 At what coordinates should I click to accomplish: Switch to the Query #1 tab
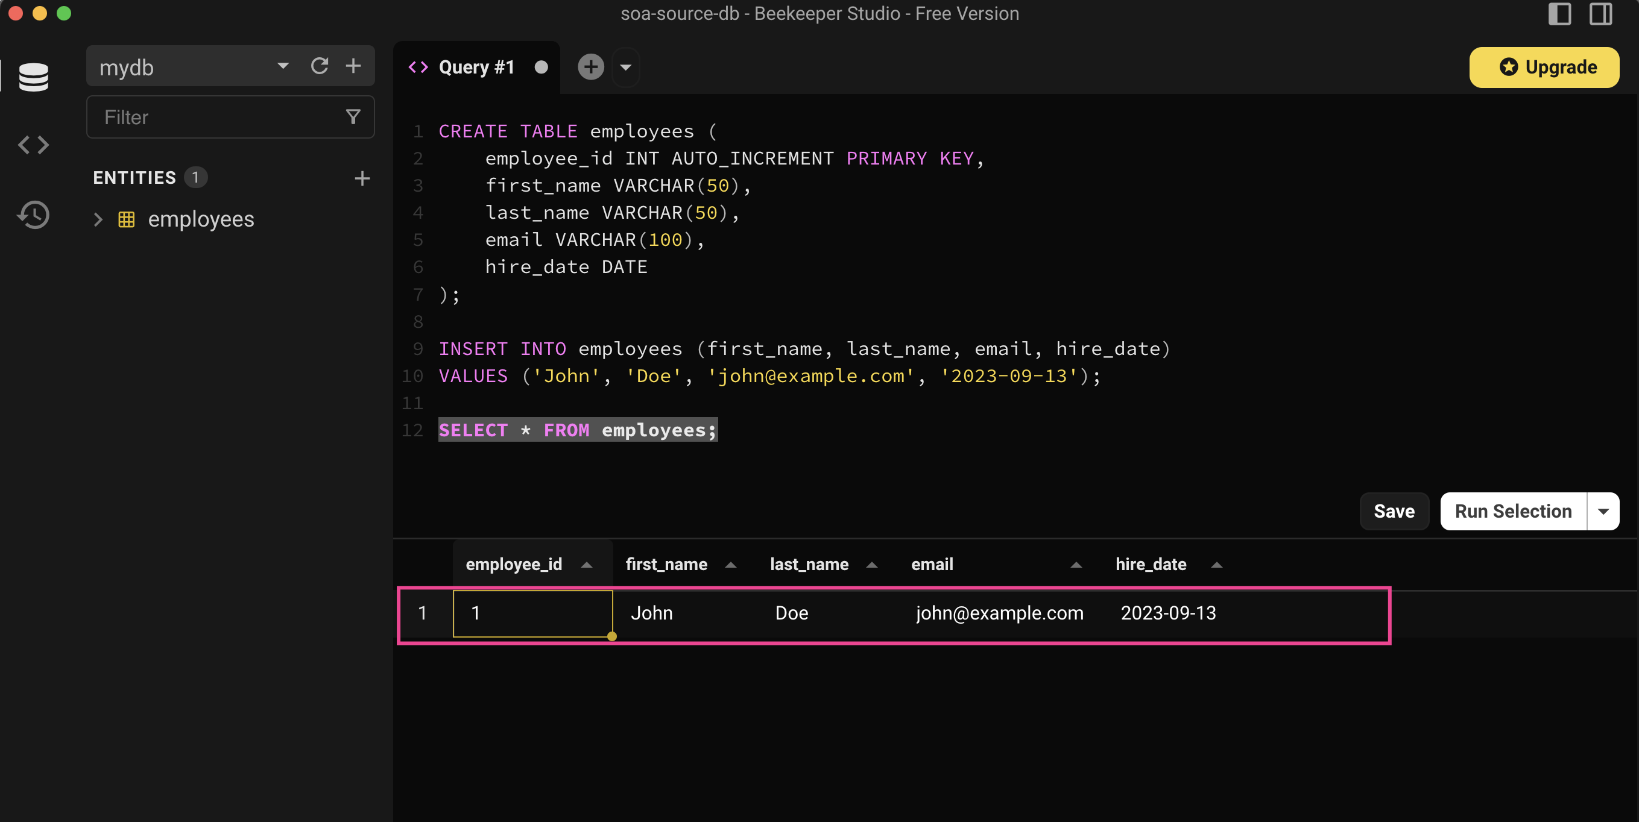click(x=475, y=67)
